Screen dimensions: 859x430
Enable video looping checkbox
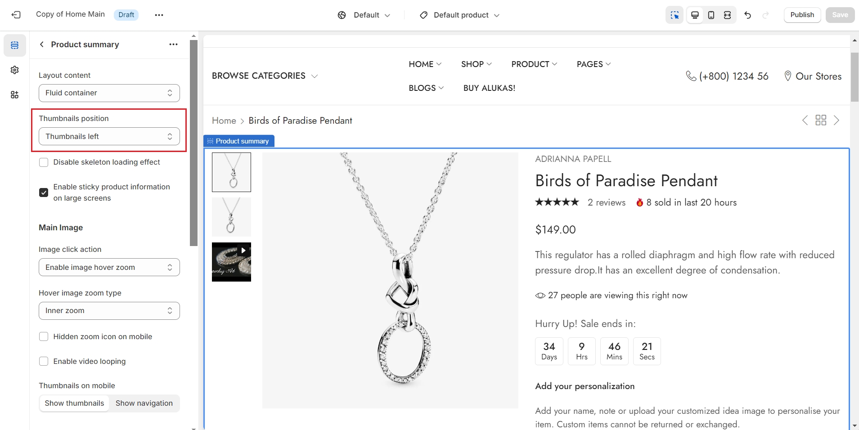pyautogui.click(x=44, y=361)
